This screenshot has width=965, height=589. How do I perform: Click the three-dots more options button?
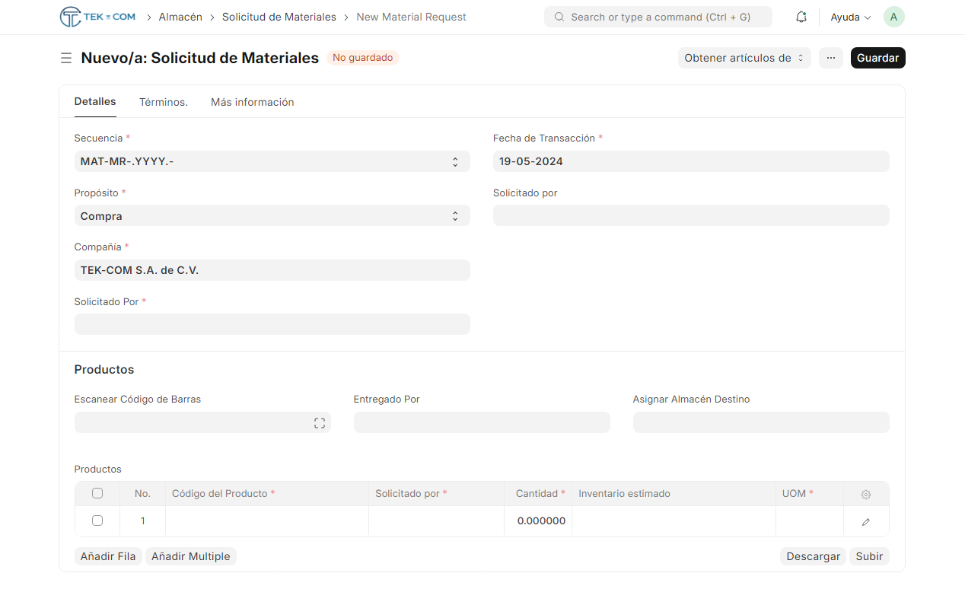830,58
